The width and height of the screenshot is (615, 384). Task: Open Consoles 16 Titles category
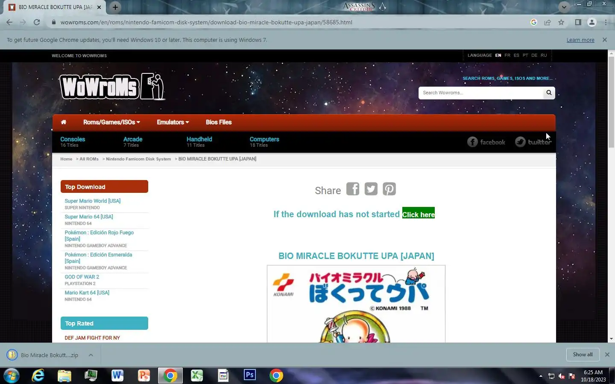click(73, 142)
